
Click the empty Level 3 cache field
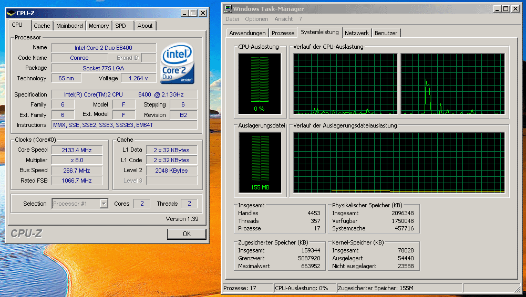[171, 181]
